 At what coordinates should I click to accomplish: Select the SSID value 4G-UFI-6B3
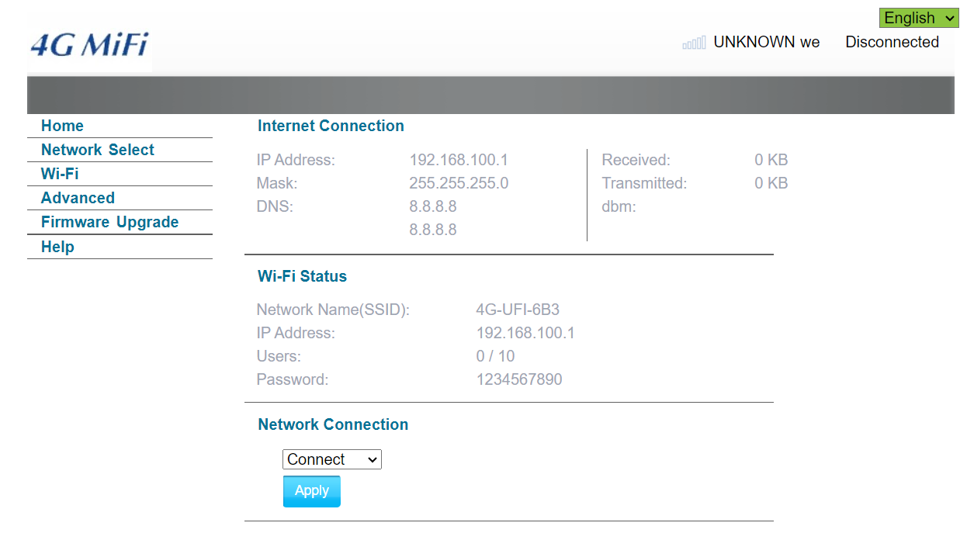(518, 309)
